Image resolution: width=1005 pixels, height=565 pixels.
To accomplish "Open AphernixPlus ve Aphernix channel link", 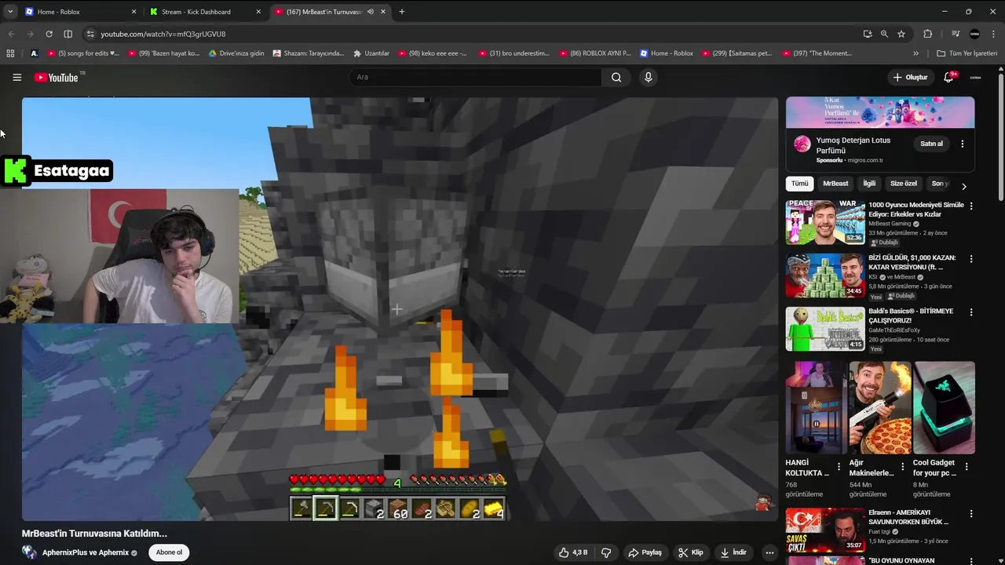I will click(86, 552).
